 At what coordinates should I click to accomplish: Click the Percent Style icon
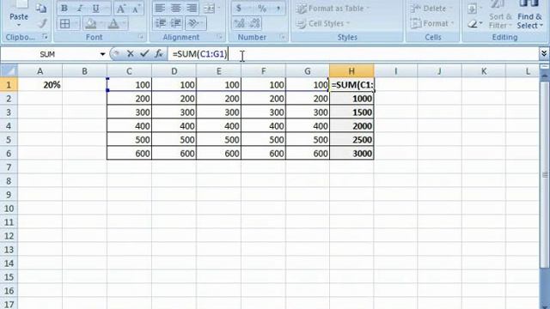[262, 8]
